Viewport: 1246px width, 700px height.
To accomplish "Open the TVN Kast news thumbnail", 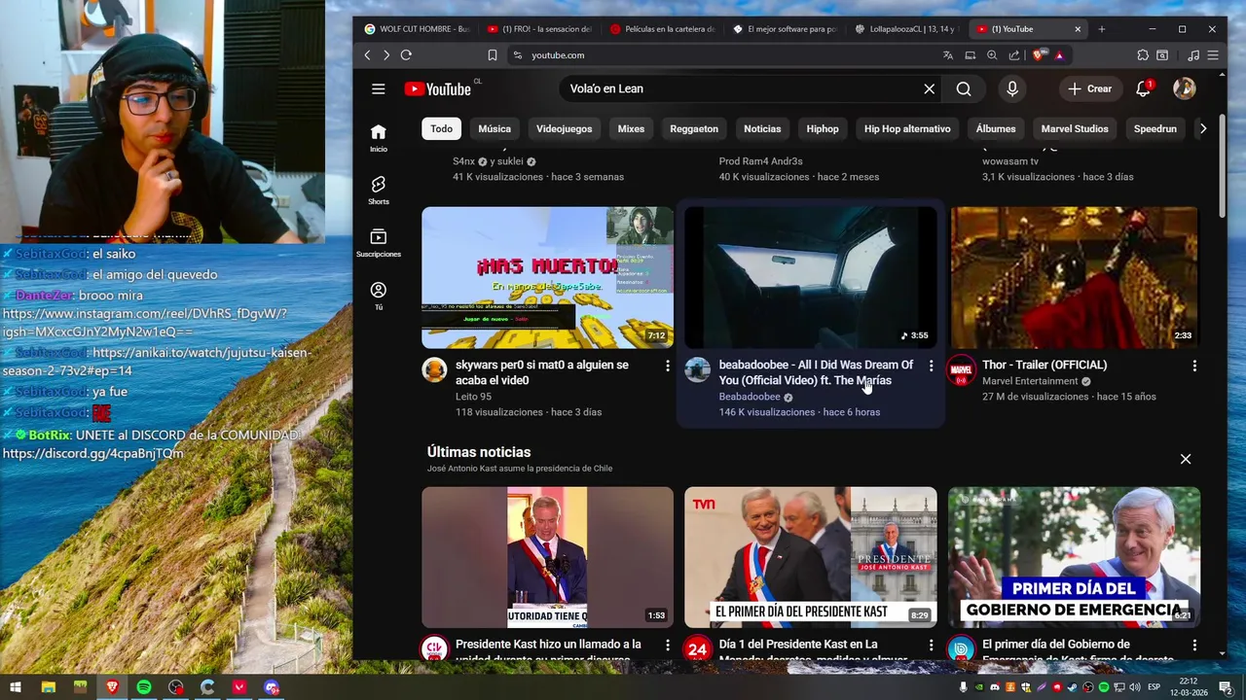I will [811, 557].
